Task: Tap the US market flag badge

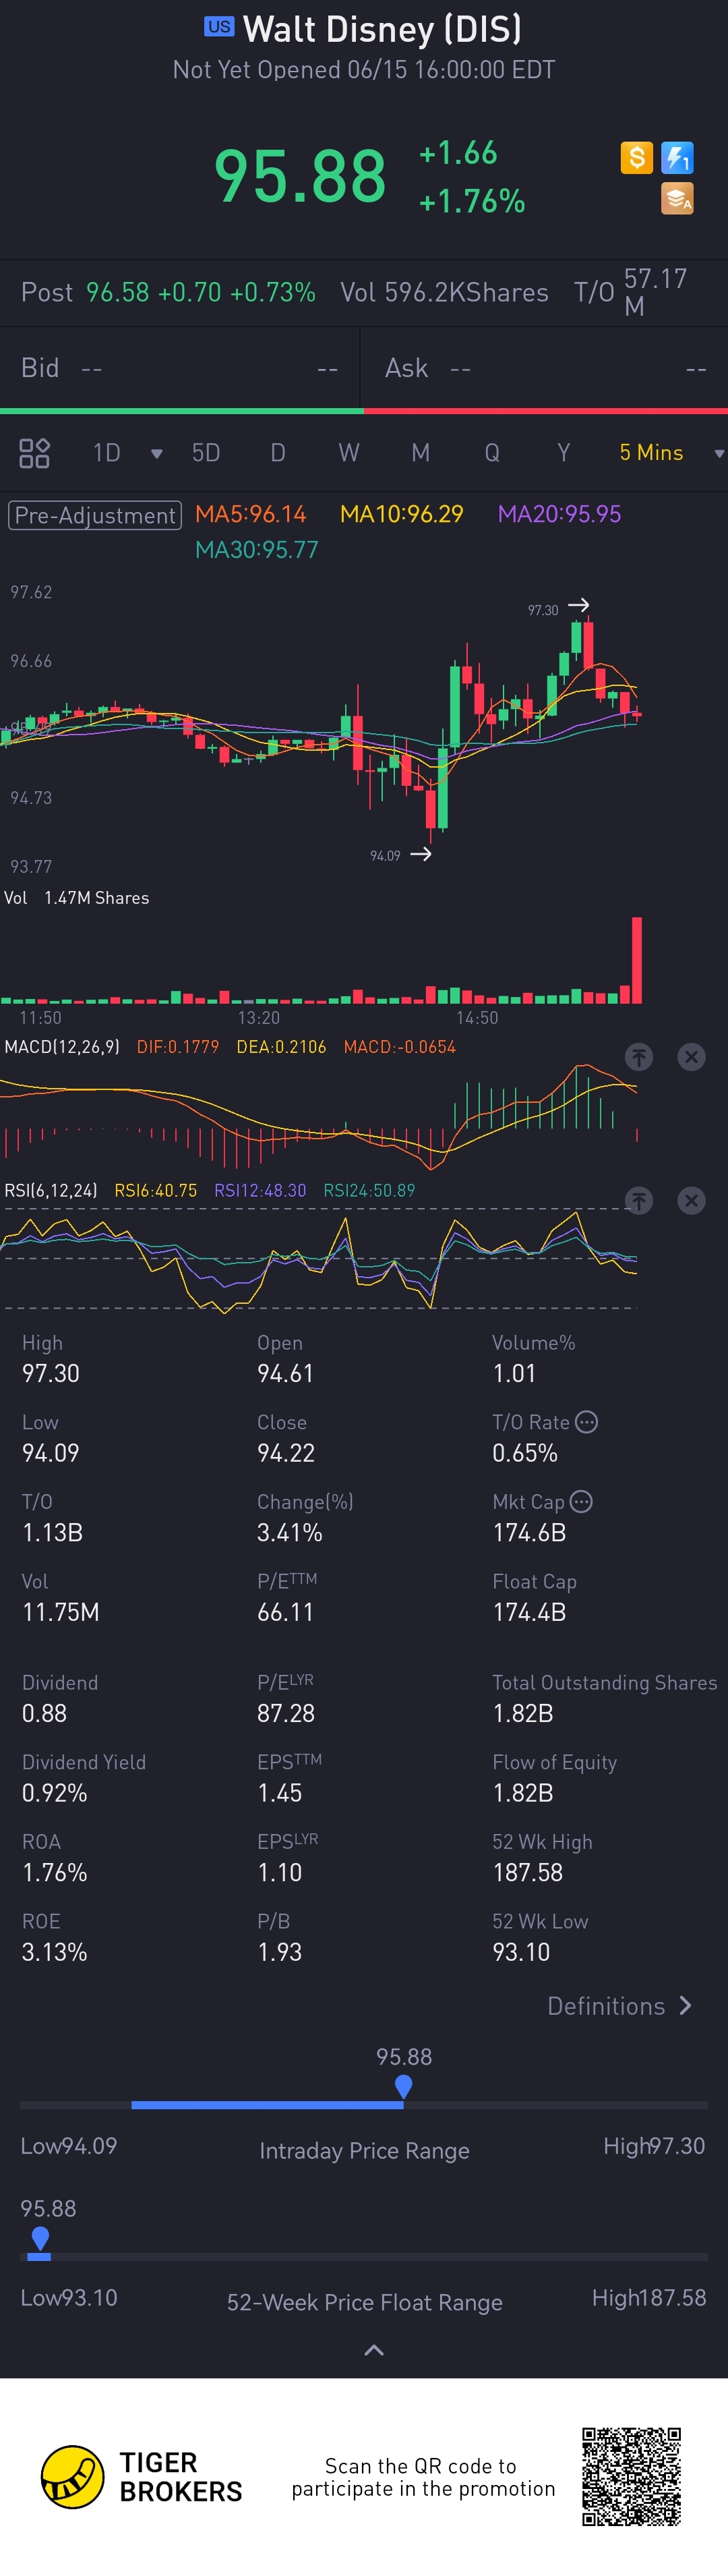Action: (x=219, y=27)
